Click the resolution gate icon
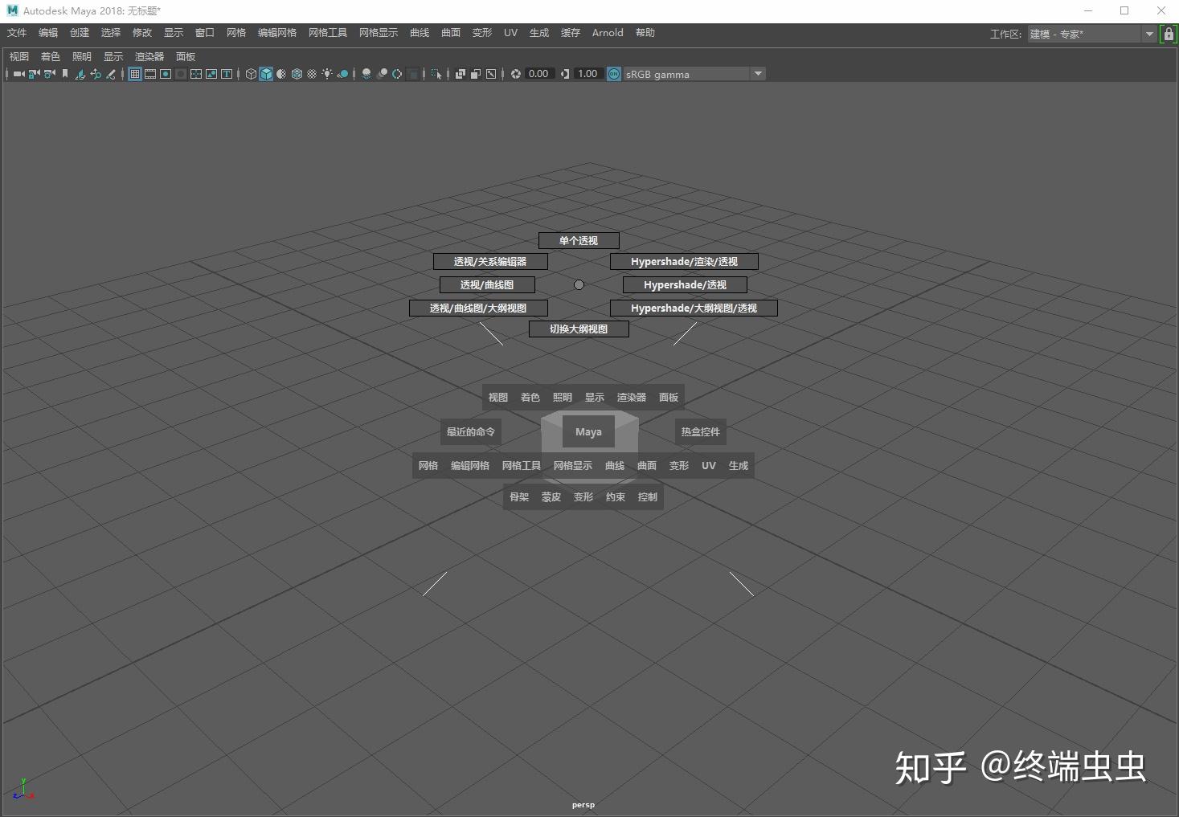Screen dimensions: 1179x817 pos(166,74)
